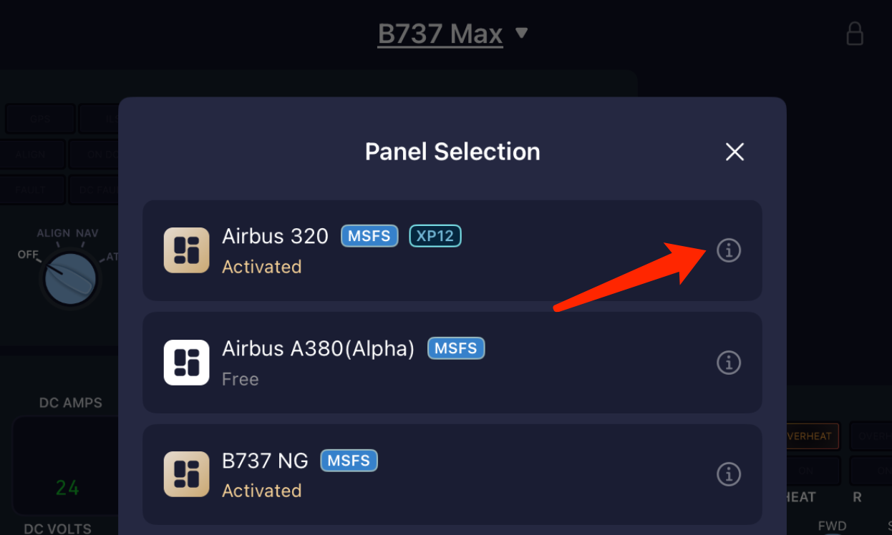The height and width of the screenshot is (535, 892).
Task: Choose the Airbus A380(Alpha) panel name
Action: coord(318,348)
